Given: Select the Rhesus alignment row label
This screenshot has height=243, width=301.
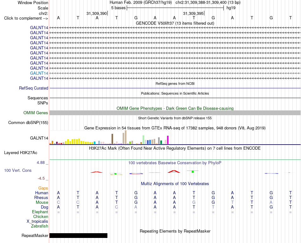Looking at the screenshot, I should point(41,197).
